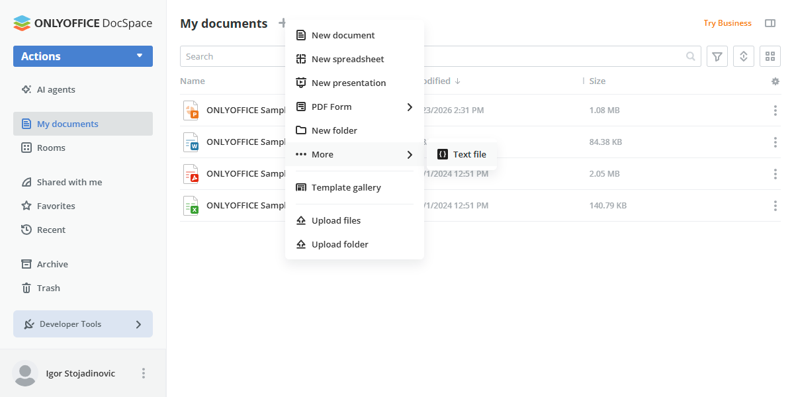
Task: Click the red PDF file icon
Action: [191, 174]
